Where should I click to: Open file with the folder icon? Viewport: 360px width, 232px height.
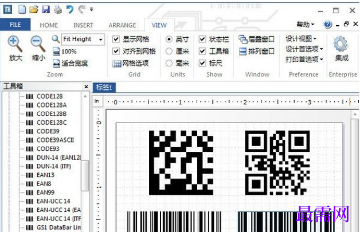(34, 9)
